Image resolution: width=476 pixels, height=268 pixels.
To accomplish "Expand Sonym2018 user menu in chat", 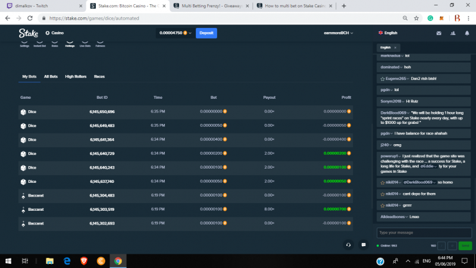I will coord(403,101).
